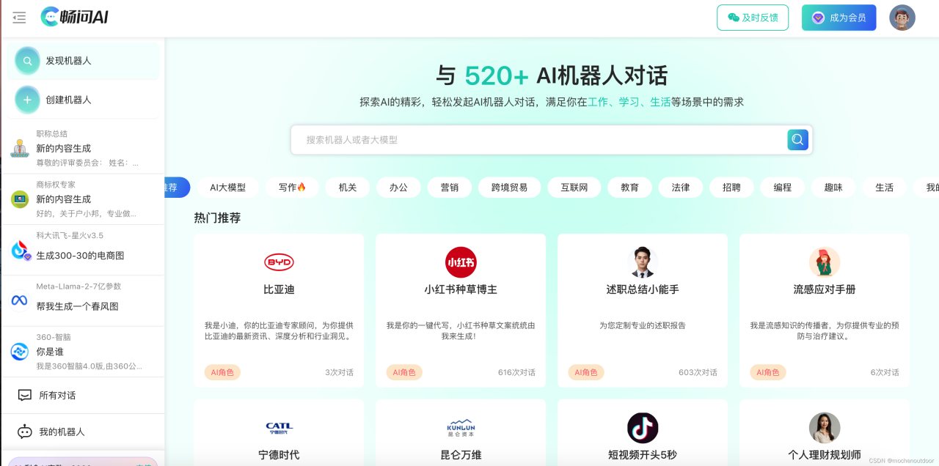Click 603次对话 count on 述职总结 card
The height and width of the screenshot is (466, 939).
pos(698,372)
